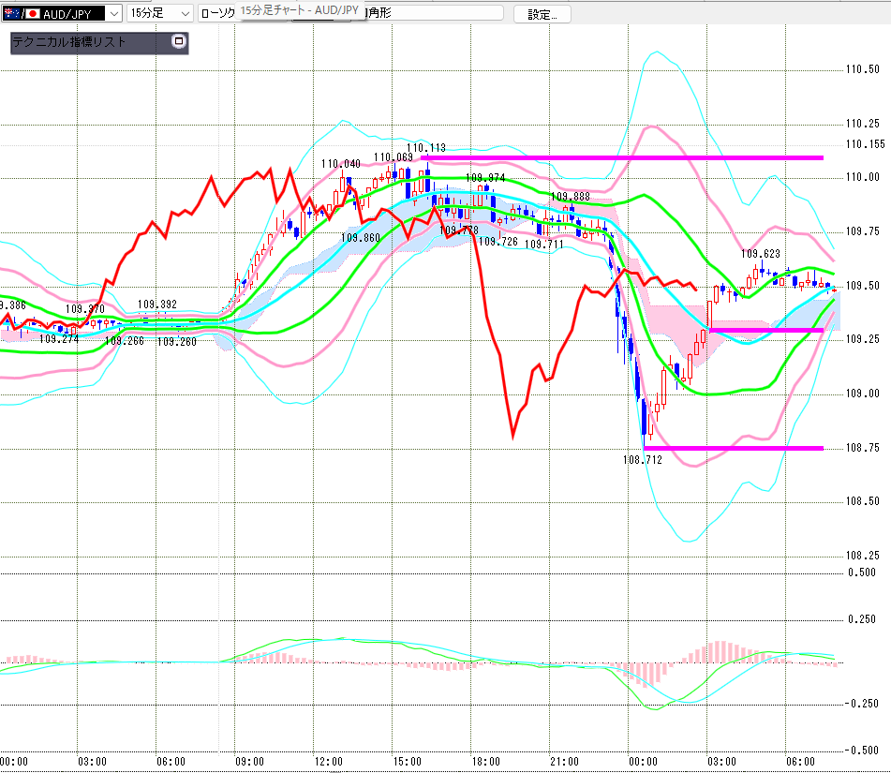Click the MACD scale label -0.250
891x773 pixels.
(x=861, y=704)
